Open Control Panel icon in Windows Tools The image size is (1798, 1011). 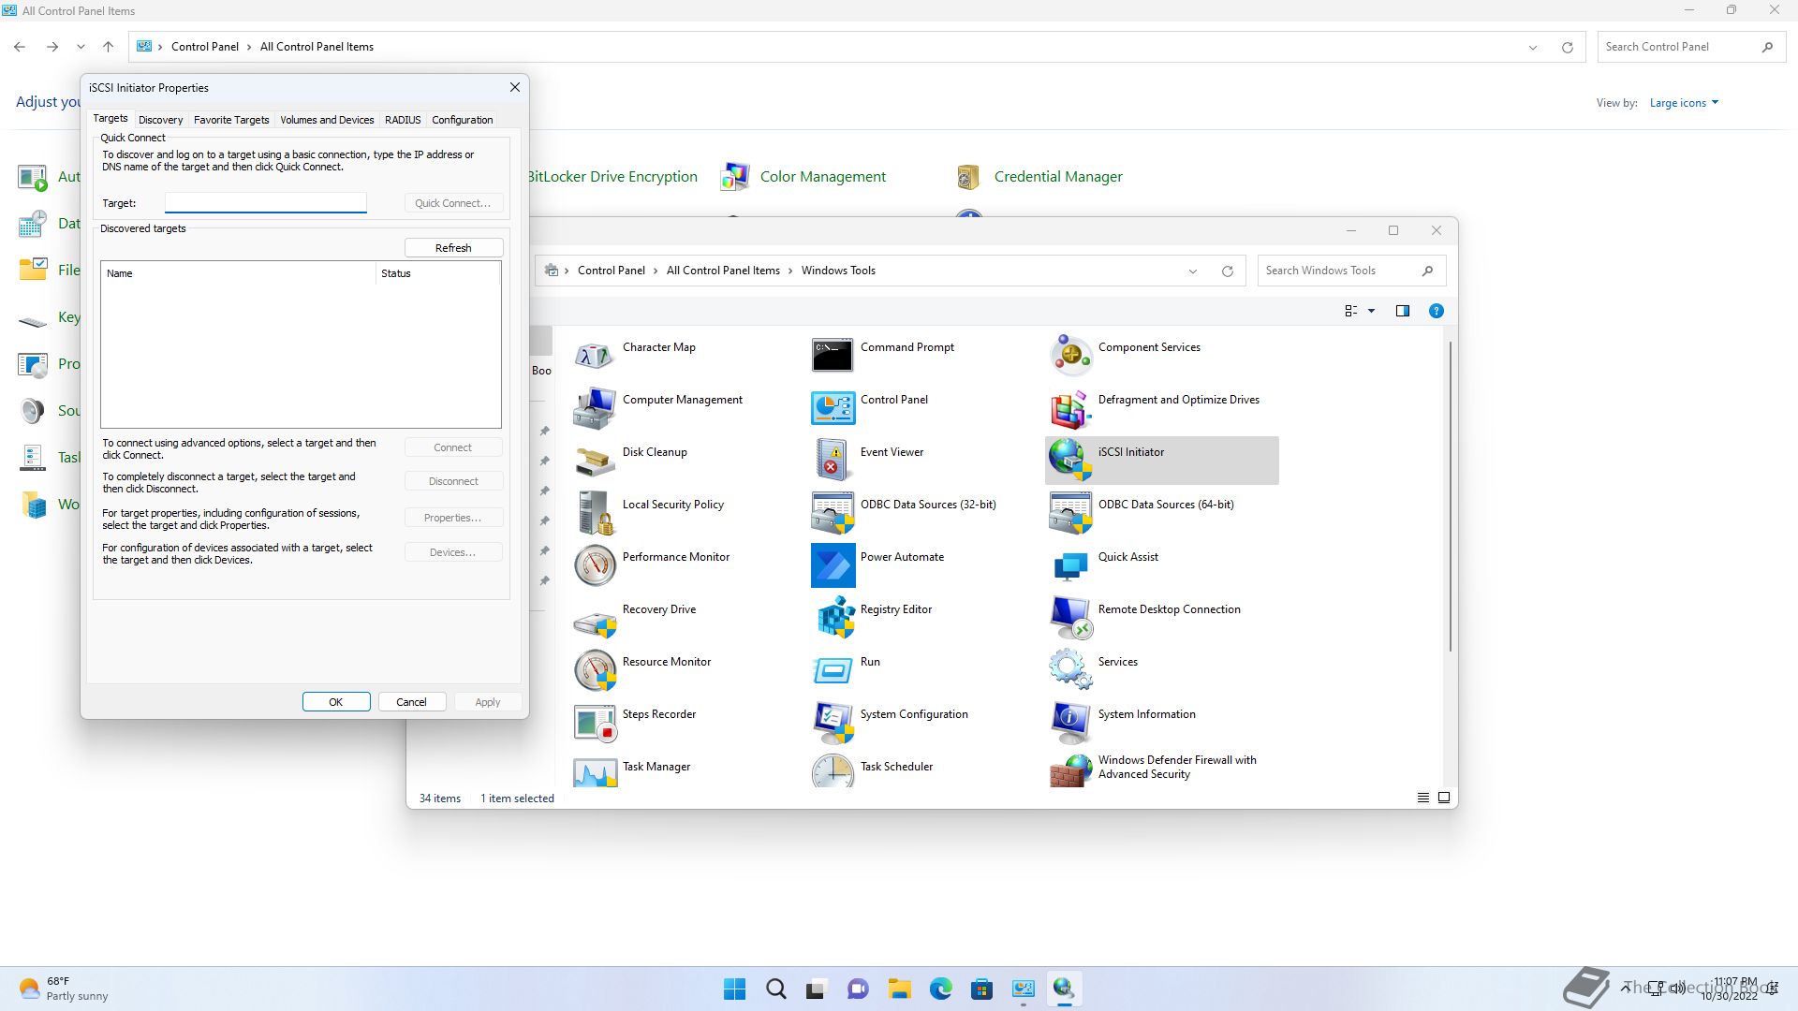(x=832, y=407)
